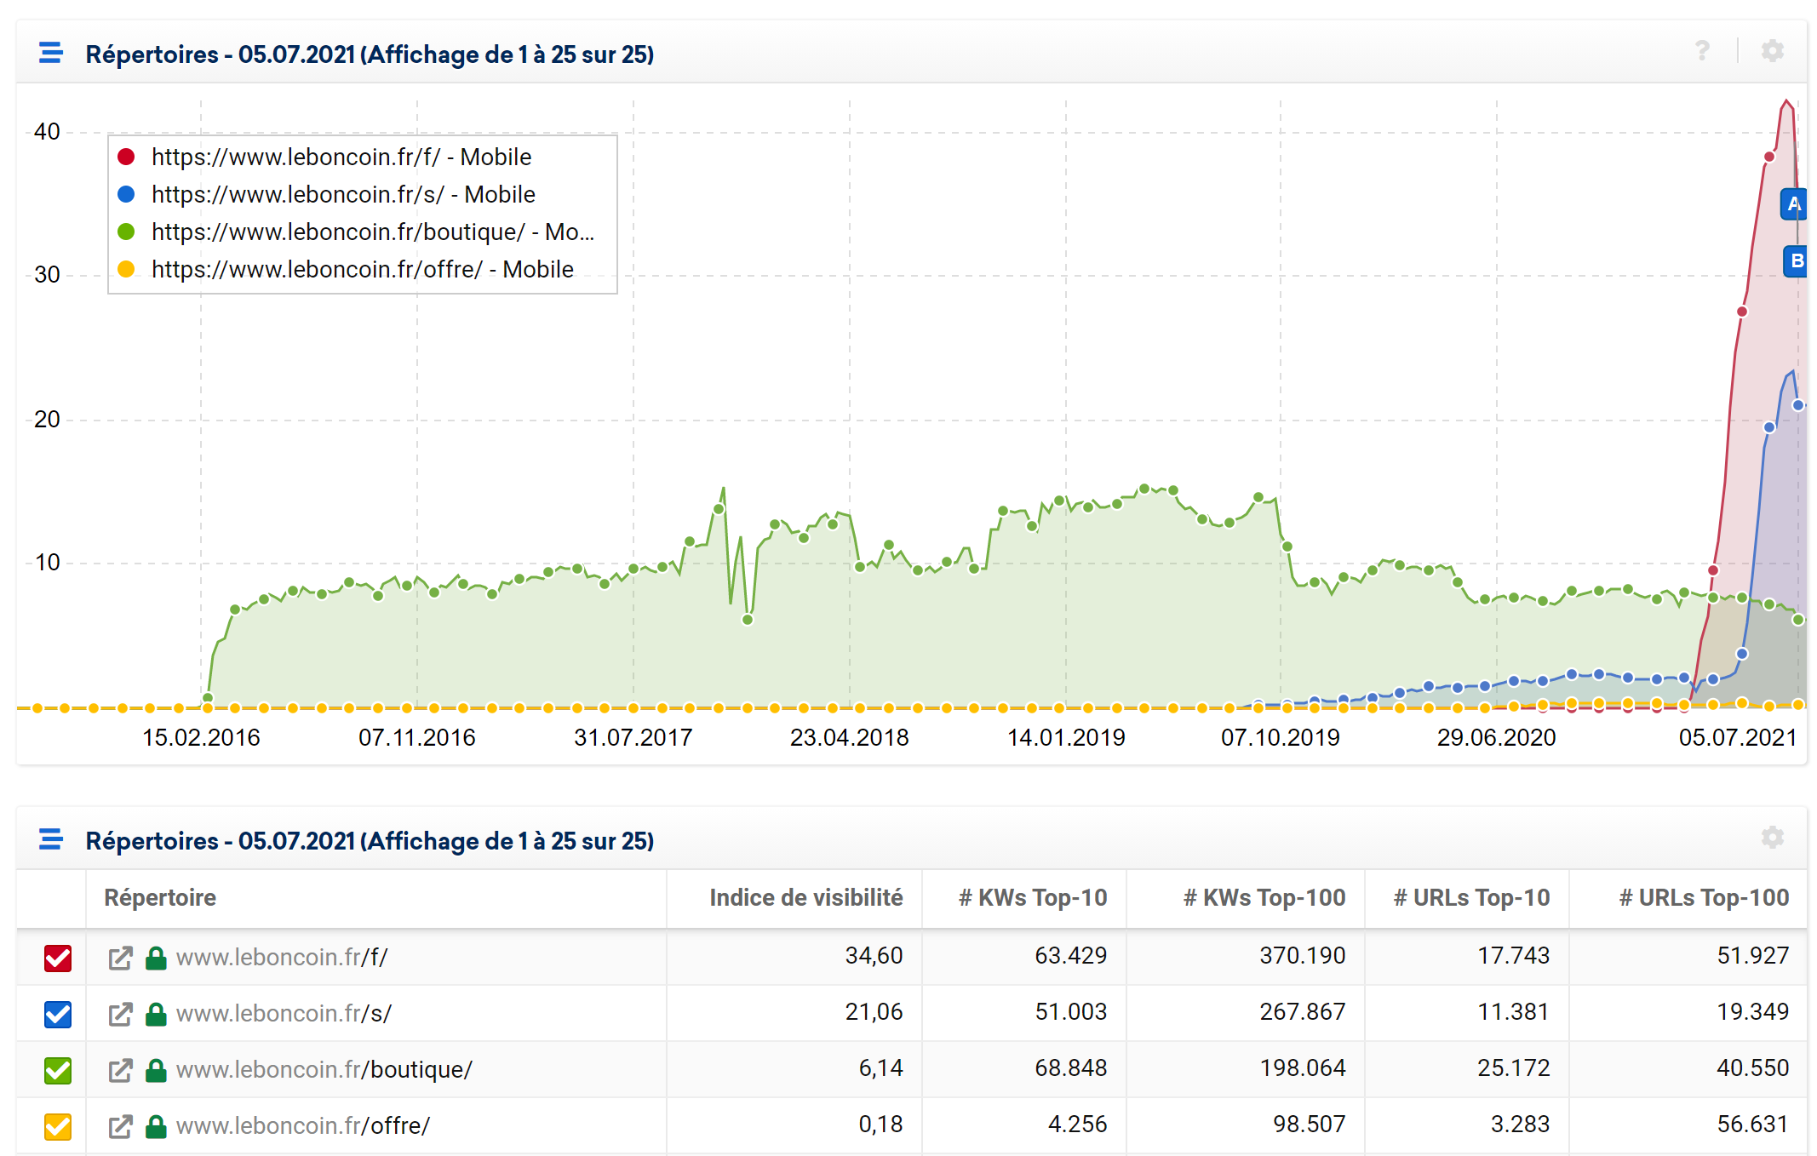
Task: Open the chart help question mark
Action: (1702, 51)
